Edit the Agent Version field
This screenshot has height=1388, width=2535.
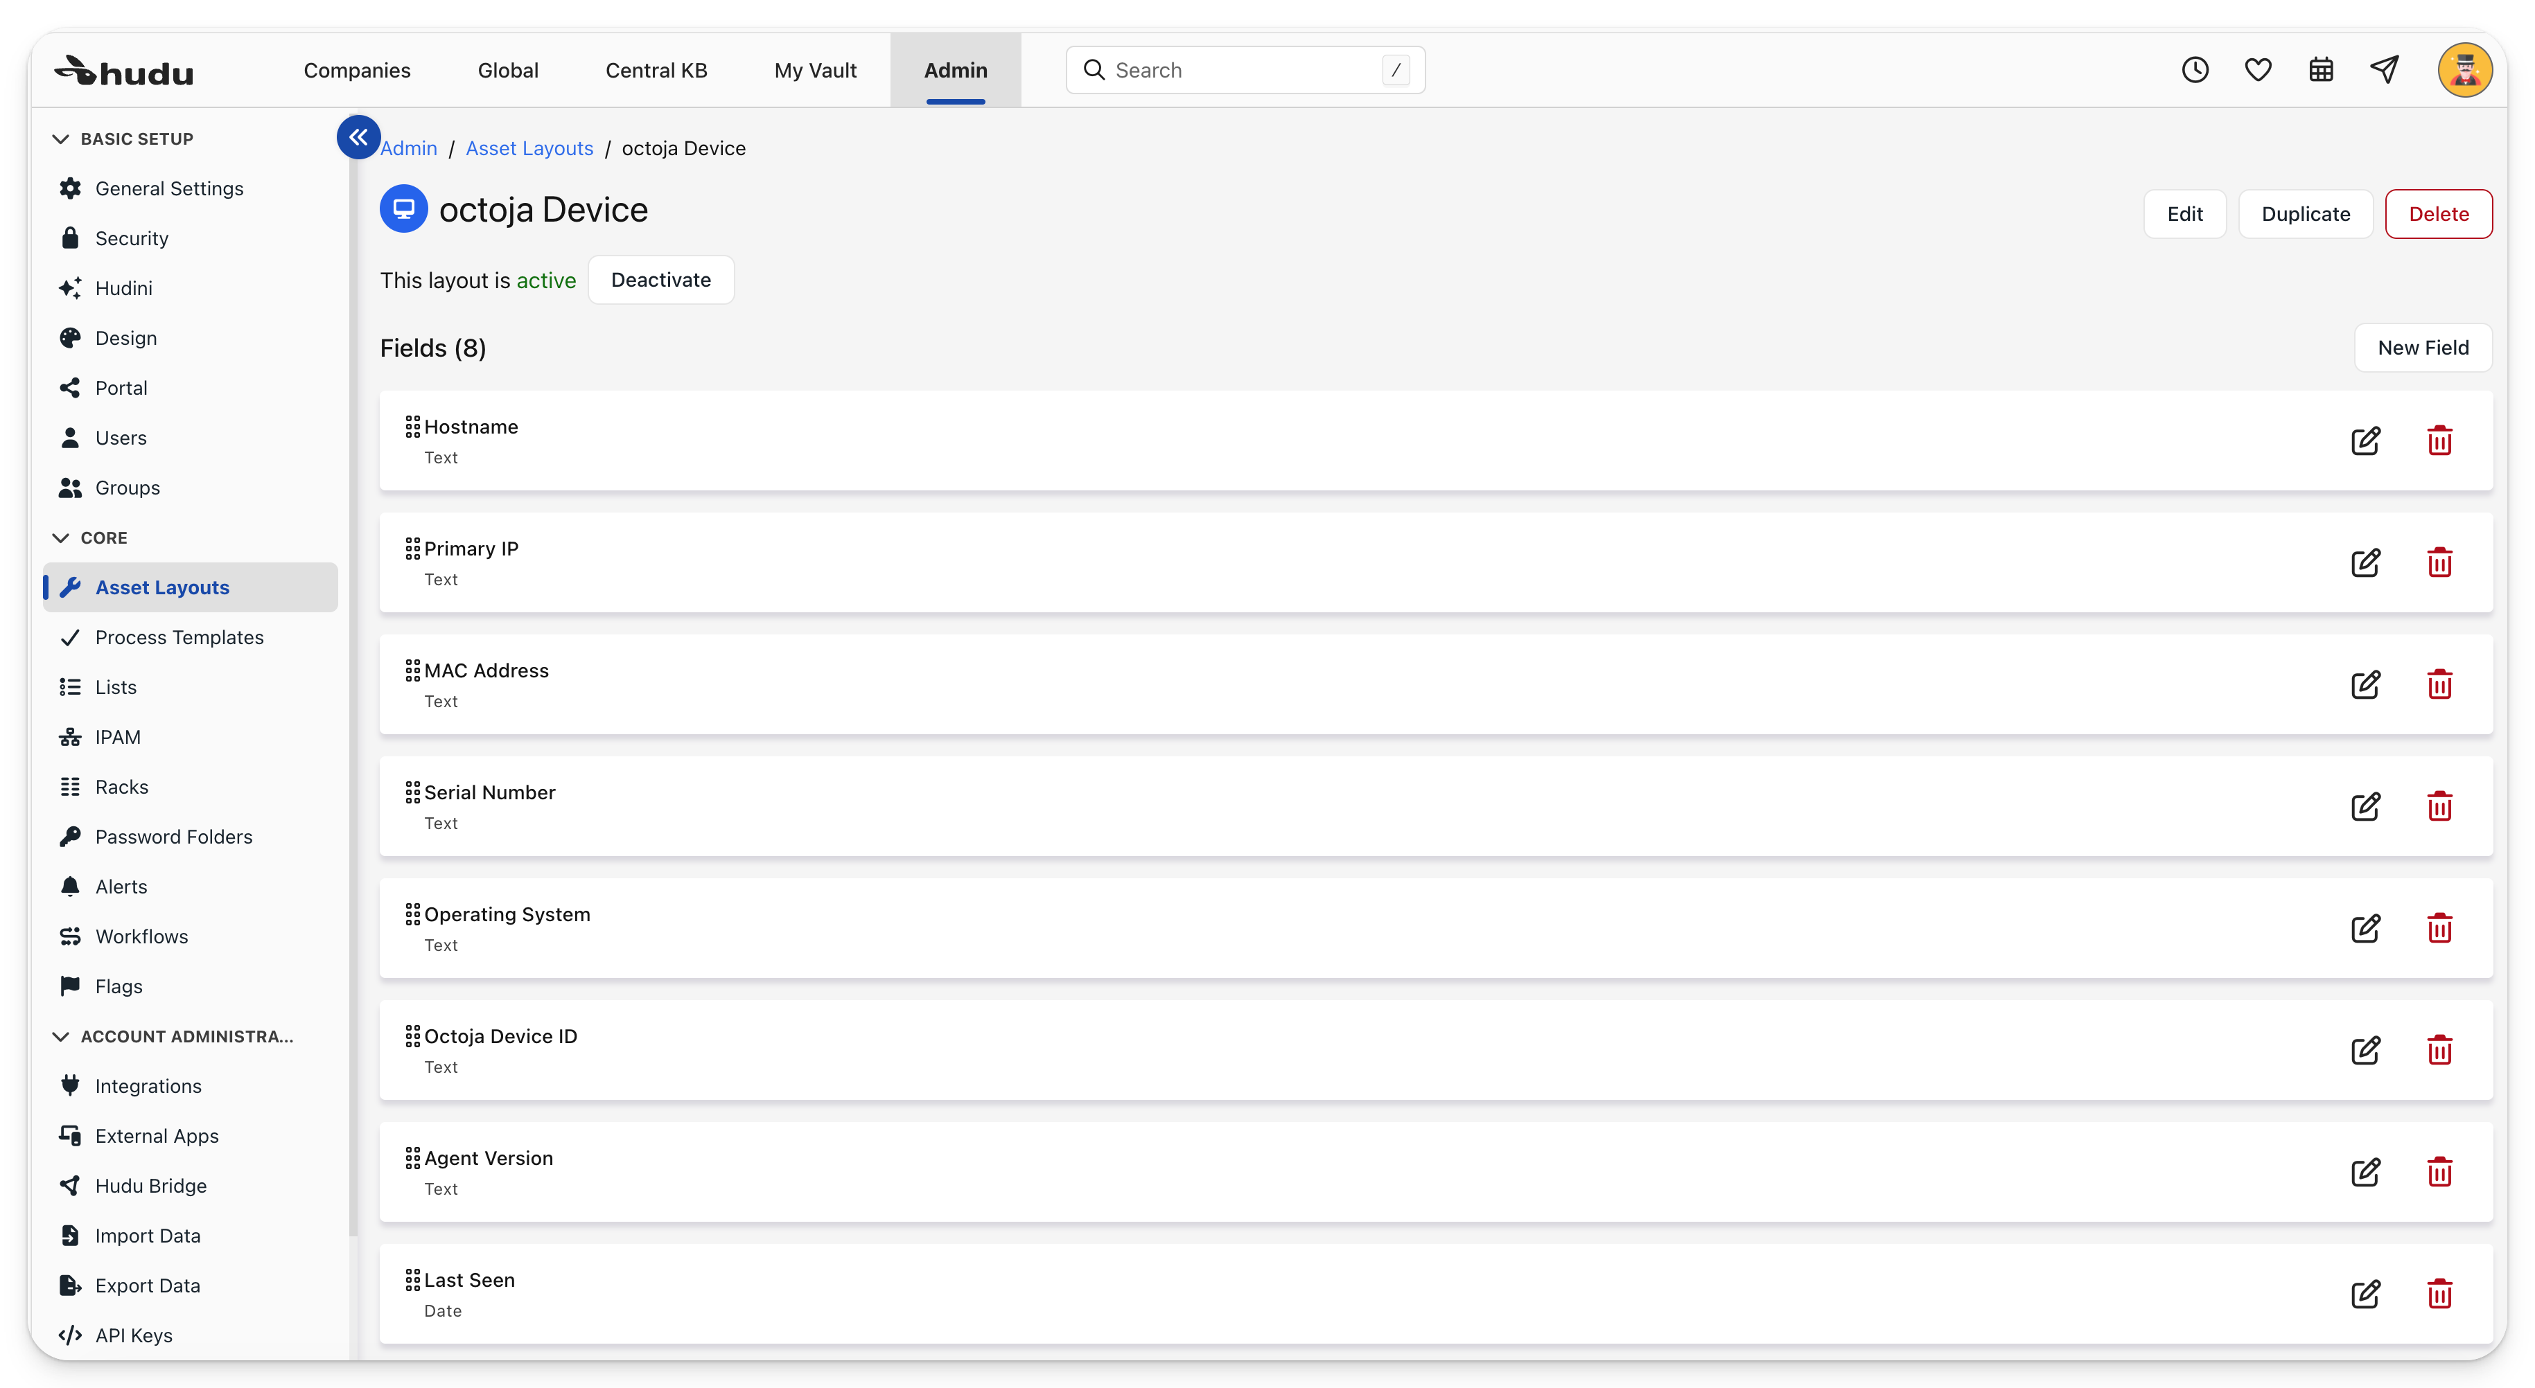pos(2365,1173)
